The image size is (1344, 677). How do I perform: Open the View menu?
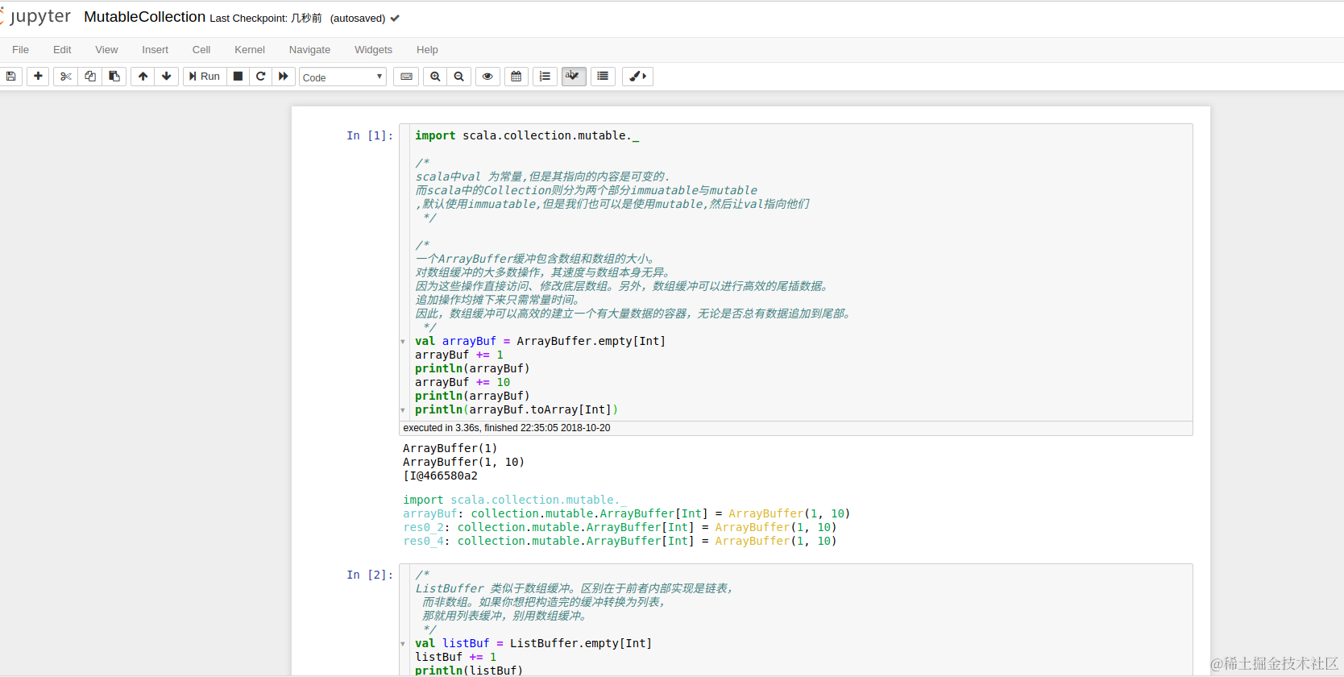pyautogui.click(x=106, y=50)
